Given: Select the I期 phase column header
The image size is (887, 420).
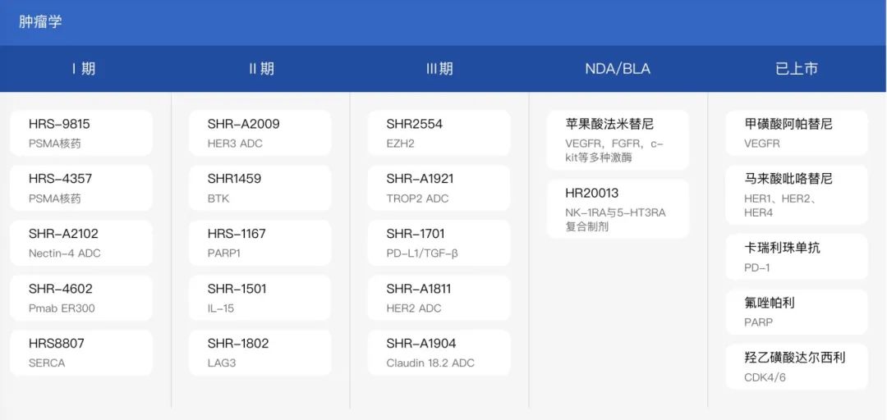Looking at the screenshot, I should 84,69.
